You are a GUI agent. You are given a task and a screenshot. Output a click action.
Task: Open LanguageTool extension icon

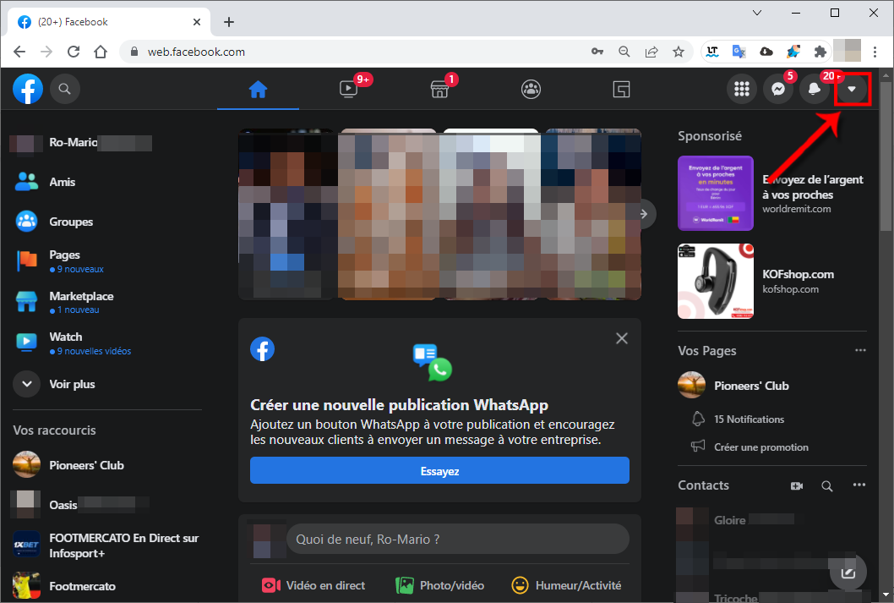tap(712, 52)
